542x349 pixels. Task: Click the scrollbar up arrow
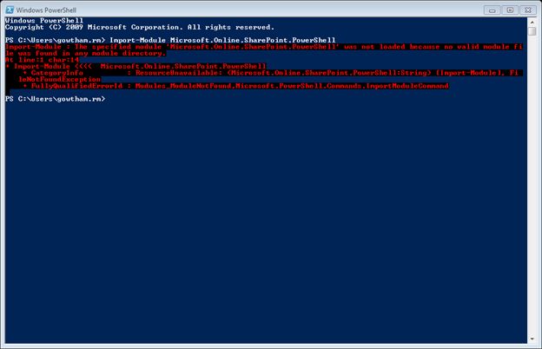[532, 23]
